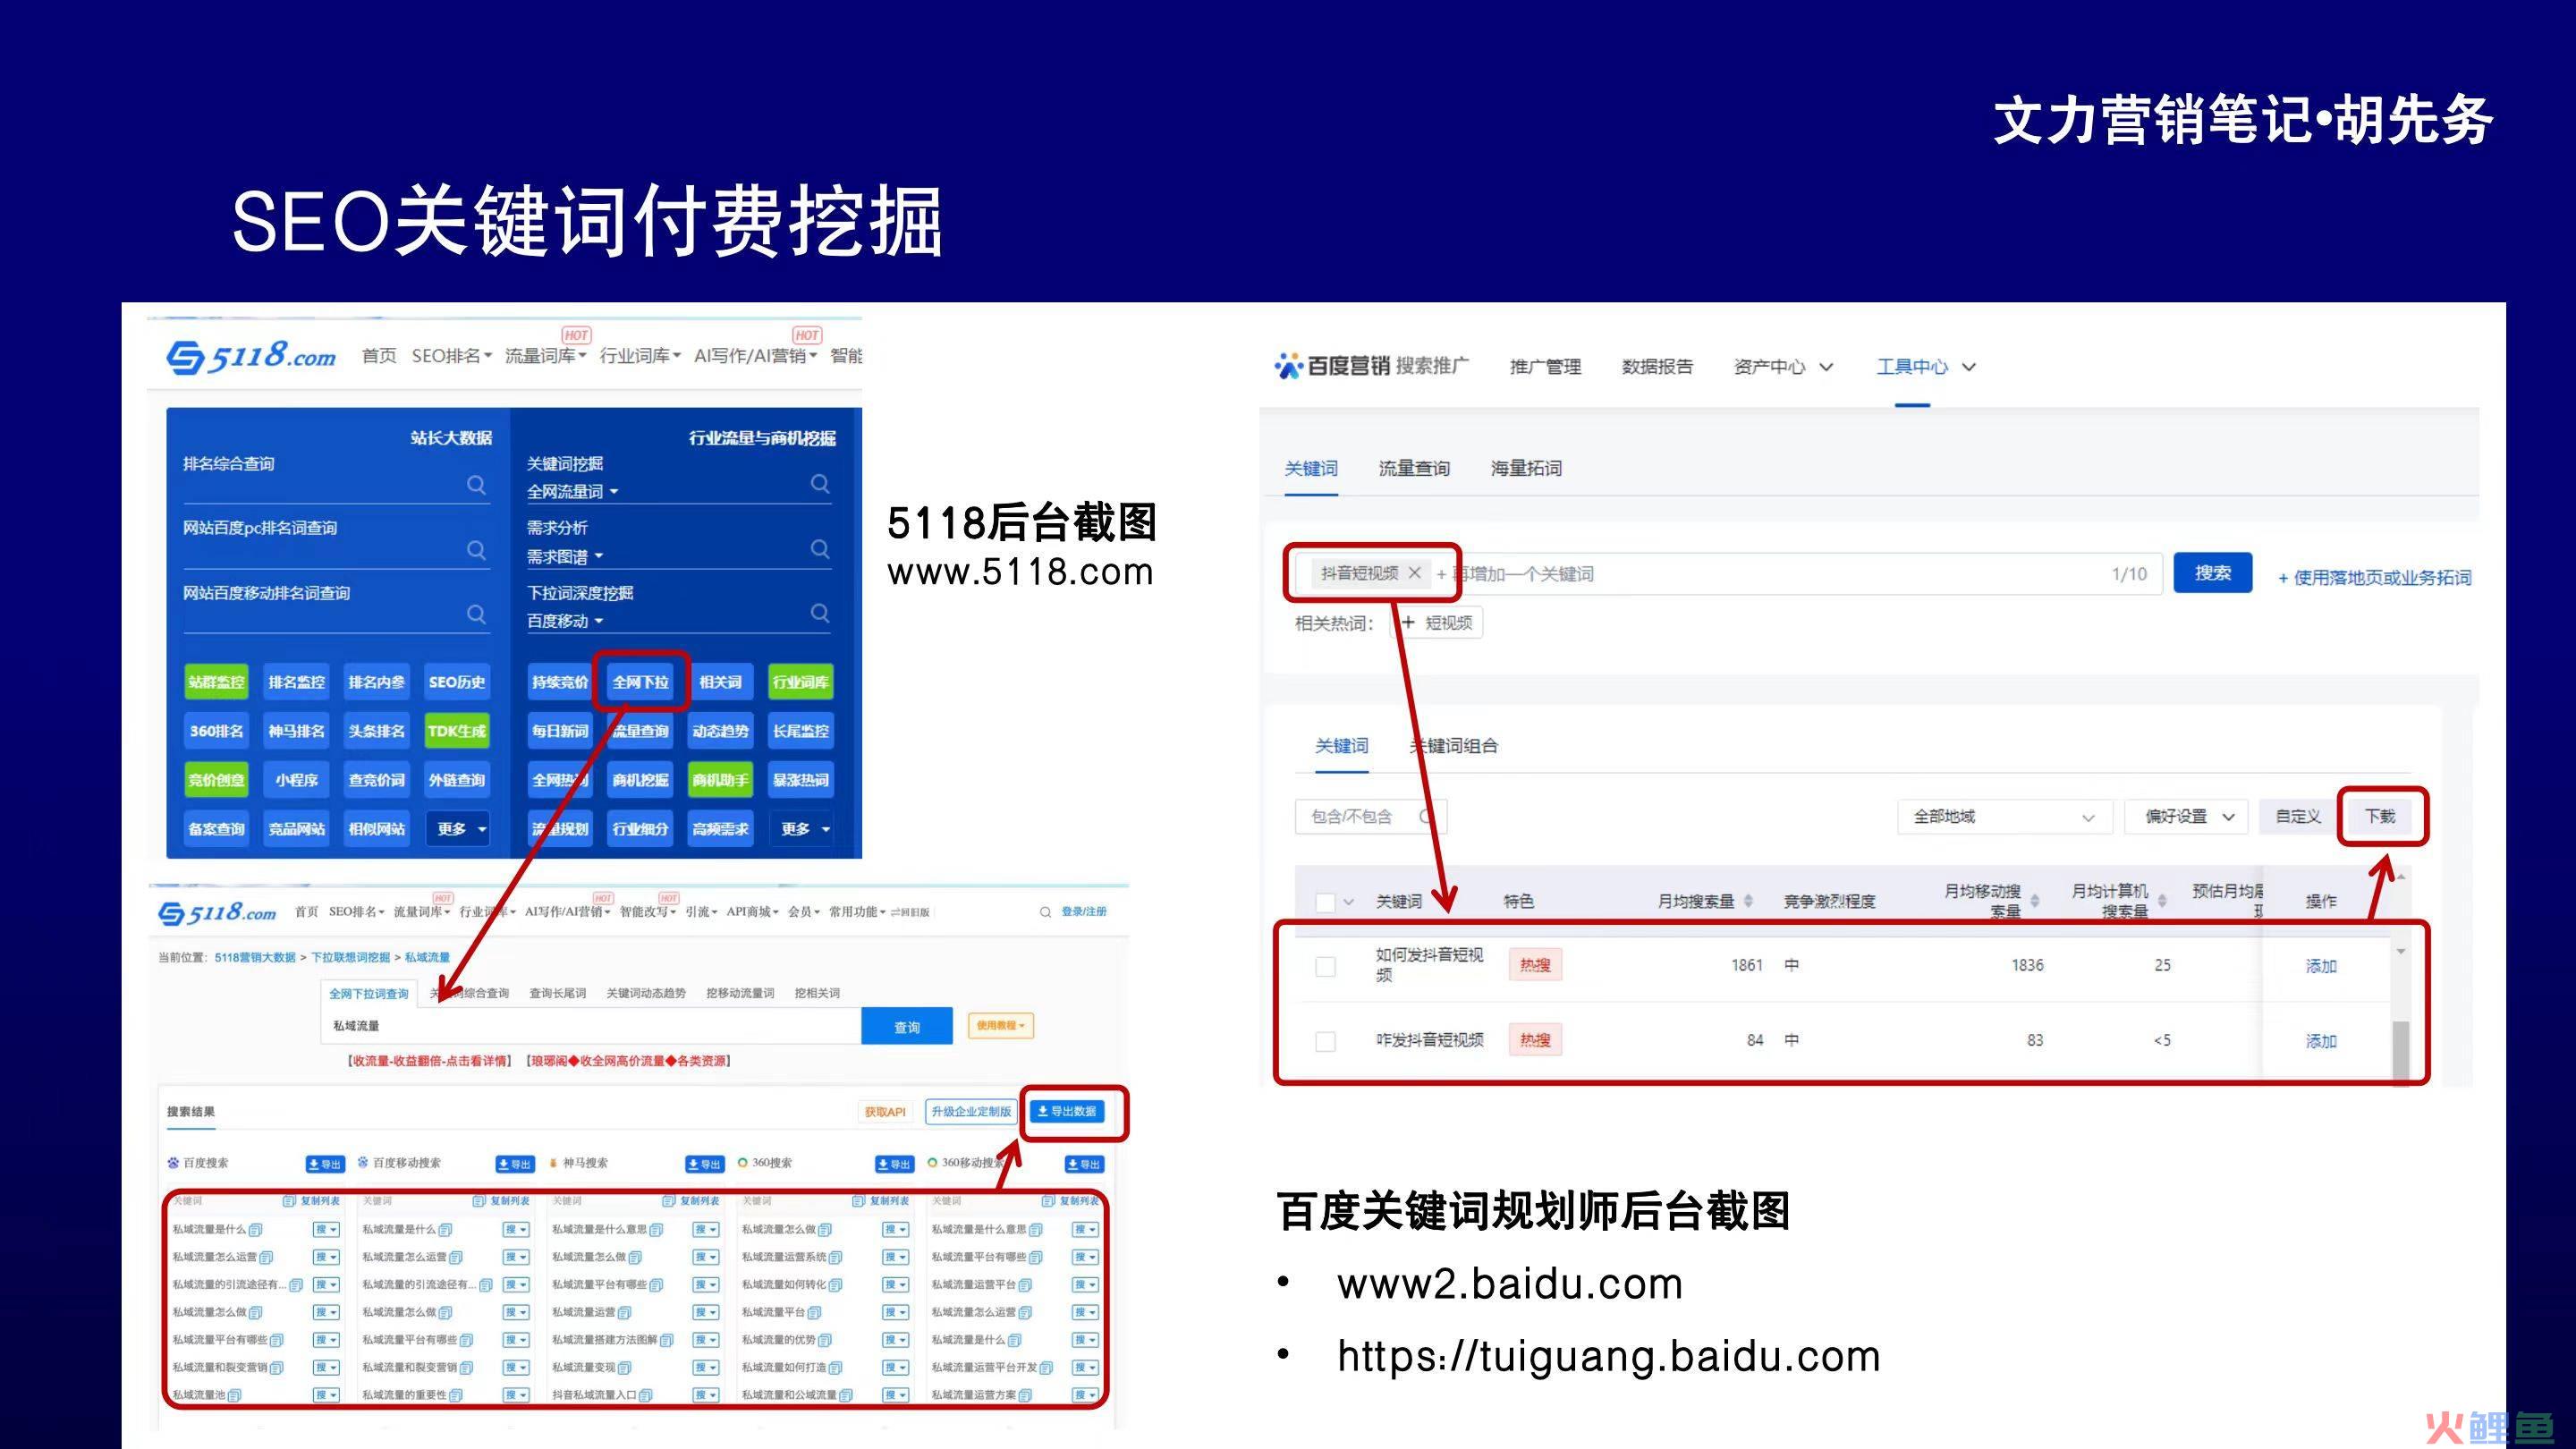Open the 需求图谱 dropdown

pos(565,557)
